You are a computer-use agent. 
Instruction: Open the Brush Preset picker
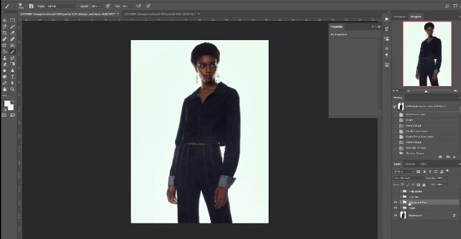pyautogui.click(x=21, y=6)
